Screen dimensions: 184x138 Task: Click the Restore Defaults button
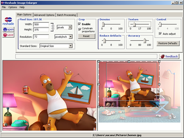click(168, 43)
